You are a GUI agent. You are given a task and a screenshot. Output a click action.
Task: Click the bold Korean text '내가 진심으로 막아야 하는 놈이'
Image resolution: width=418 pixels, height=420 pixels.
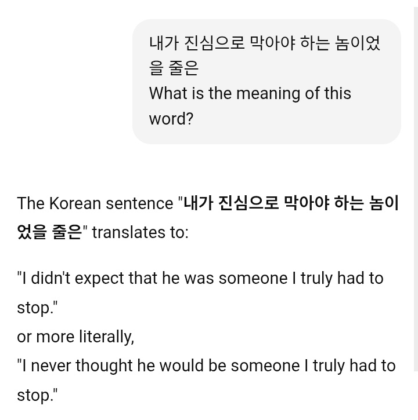(291, 203)
